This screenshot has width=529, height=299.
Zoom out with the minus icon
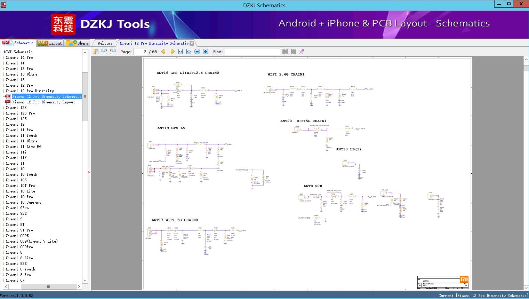coord(197,52)
